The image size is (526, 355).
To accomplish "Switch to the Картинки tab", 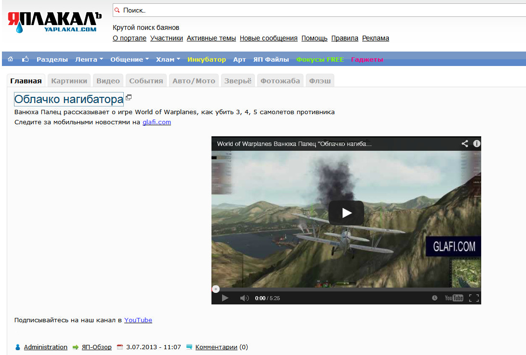I will pyautogui.click(x=69, y=81).
